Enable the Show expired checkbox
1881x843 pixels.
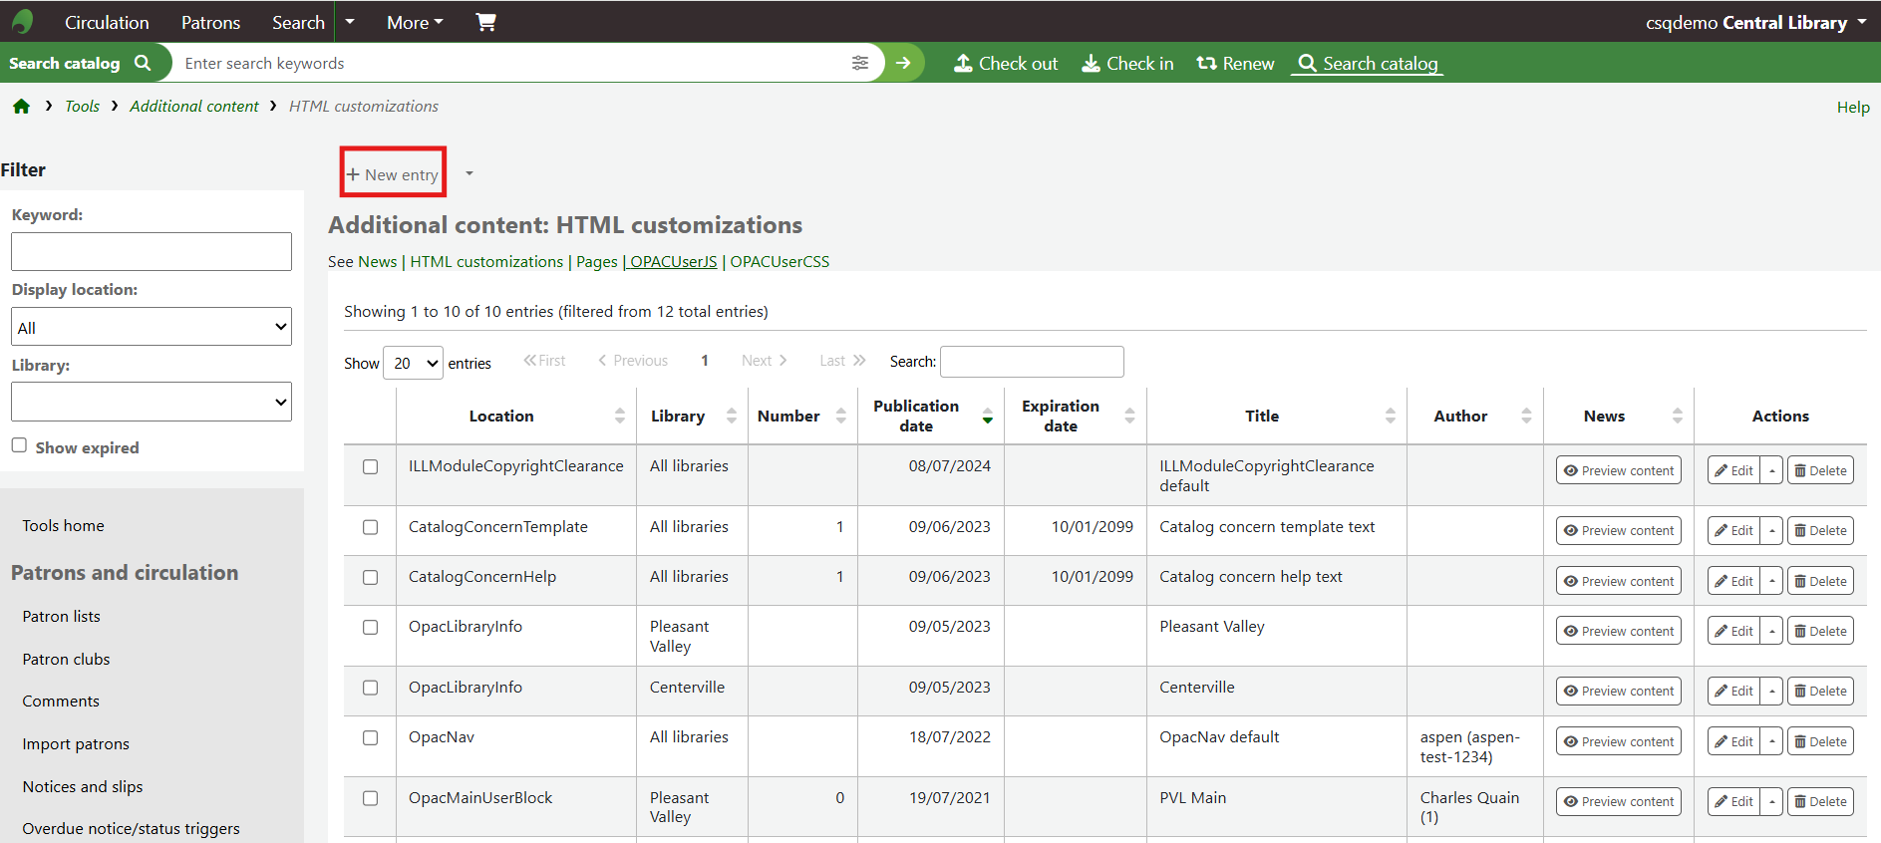(19, 445)
